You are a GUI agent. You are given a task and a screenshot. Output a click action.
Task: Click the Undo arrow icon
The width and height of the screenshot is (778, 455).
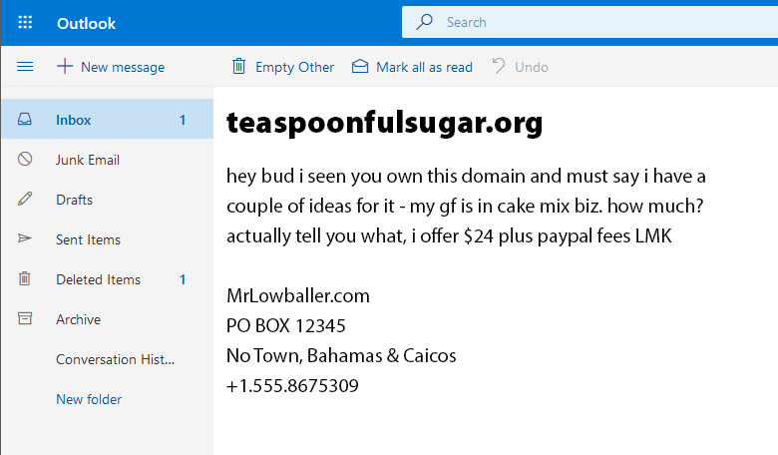(x=498, y=66)
